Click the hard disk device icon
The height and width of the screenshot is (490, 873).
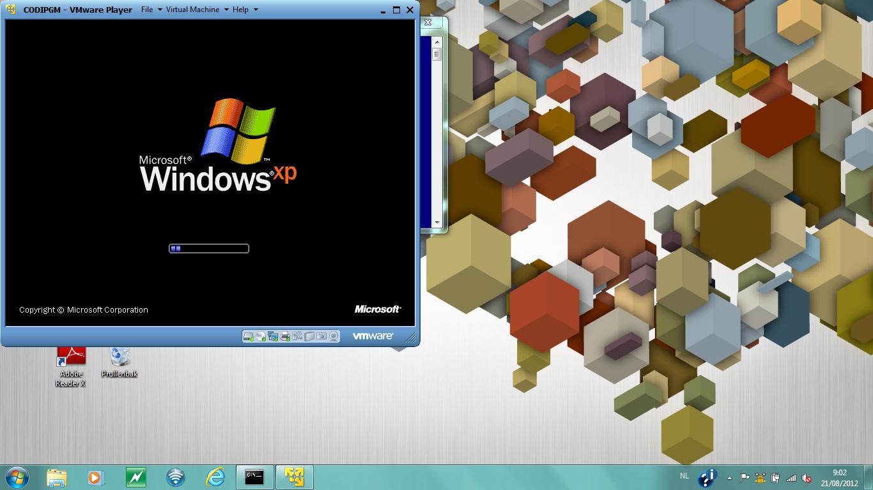click(x=249, y=336)
